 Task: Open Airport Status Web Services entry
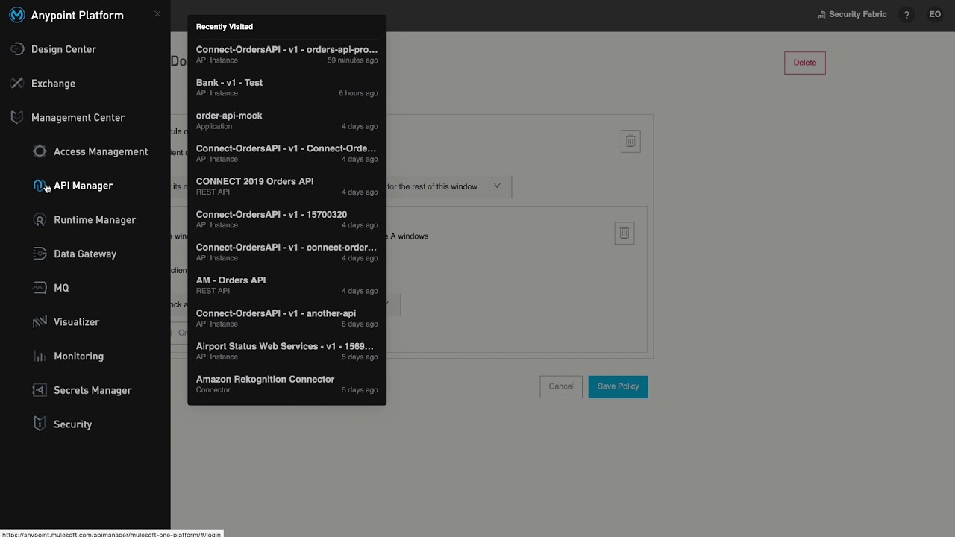point(286,351)
